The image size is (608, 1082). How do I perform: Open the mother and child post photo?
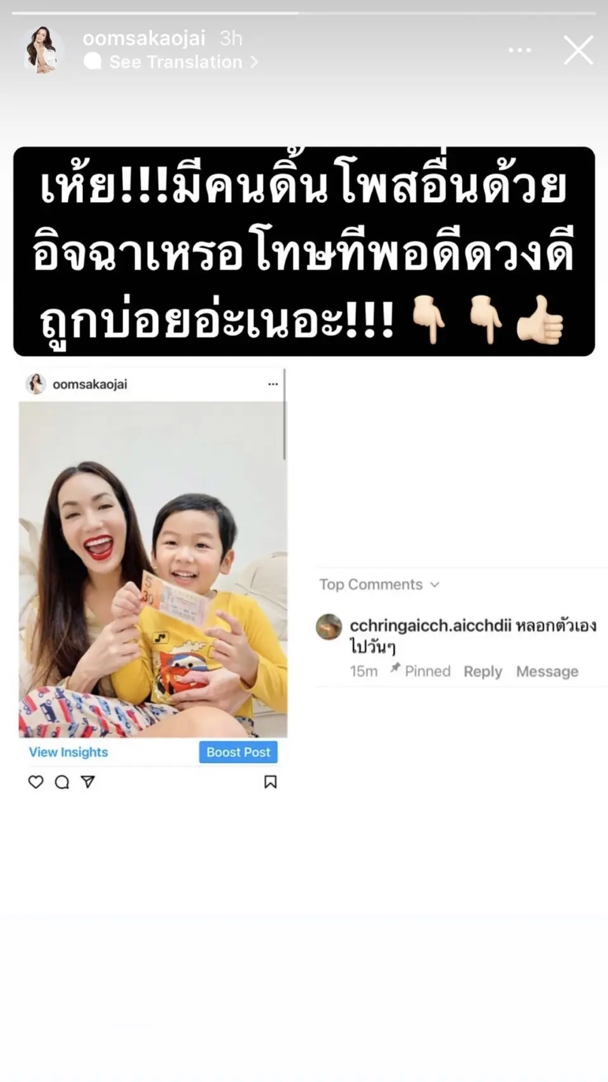point(153,569)
